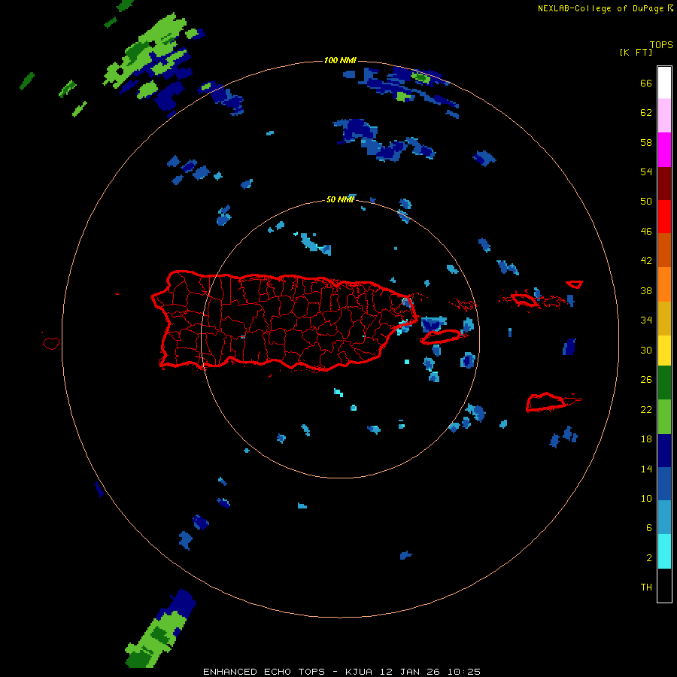The height and width of the screenshot is (677, 677).
Task: Select the 62 legend value
Action: [x=646, y=113]
